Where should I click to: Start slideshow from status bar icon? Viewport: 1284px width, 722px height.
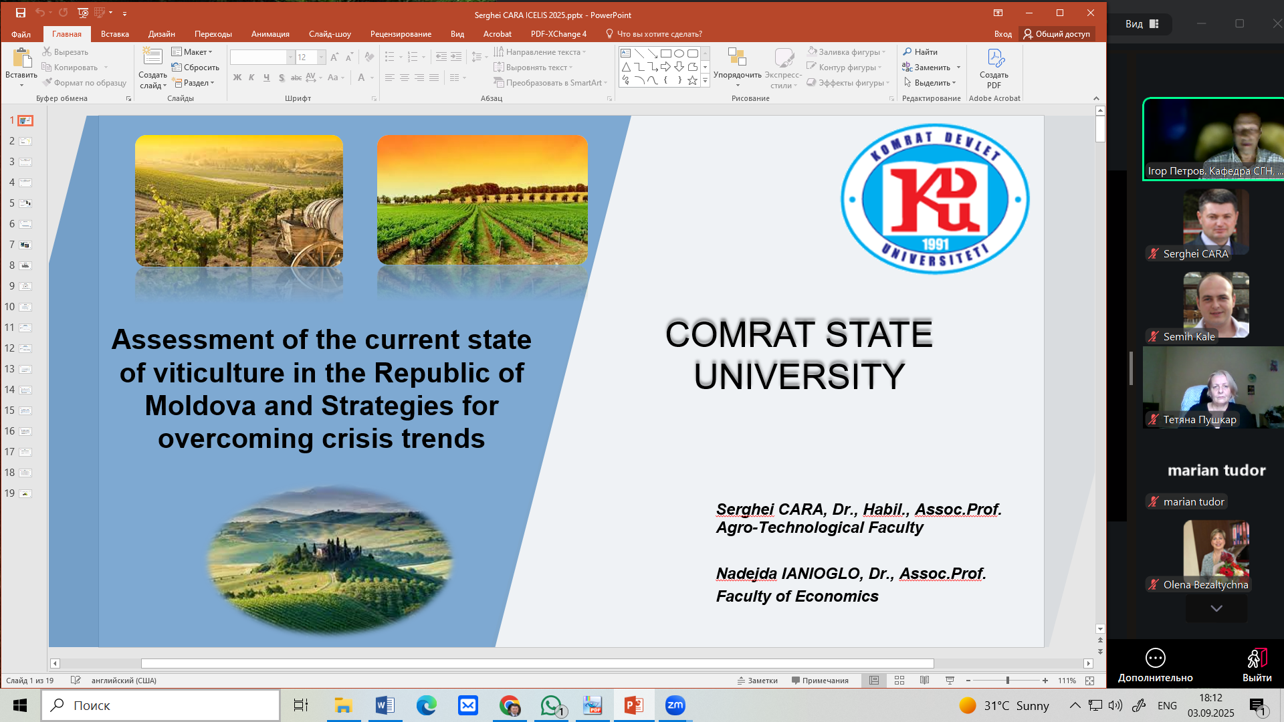click(x=950, y=681)
